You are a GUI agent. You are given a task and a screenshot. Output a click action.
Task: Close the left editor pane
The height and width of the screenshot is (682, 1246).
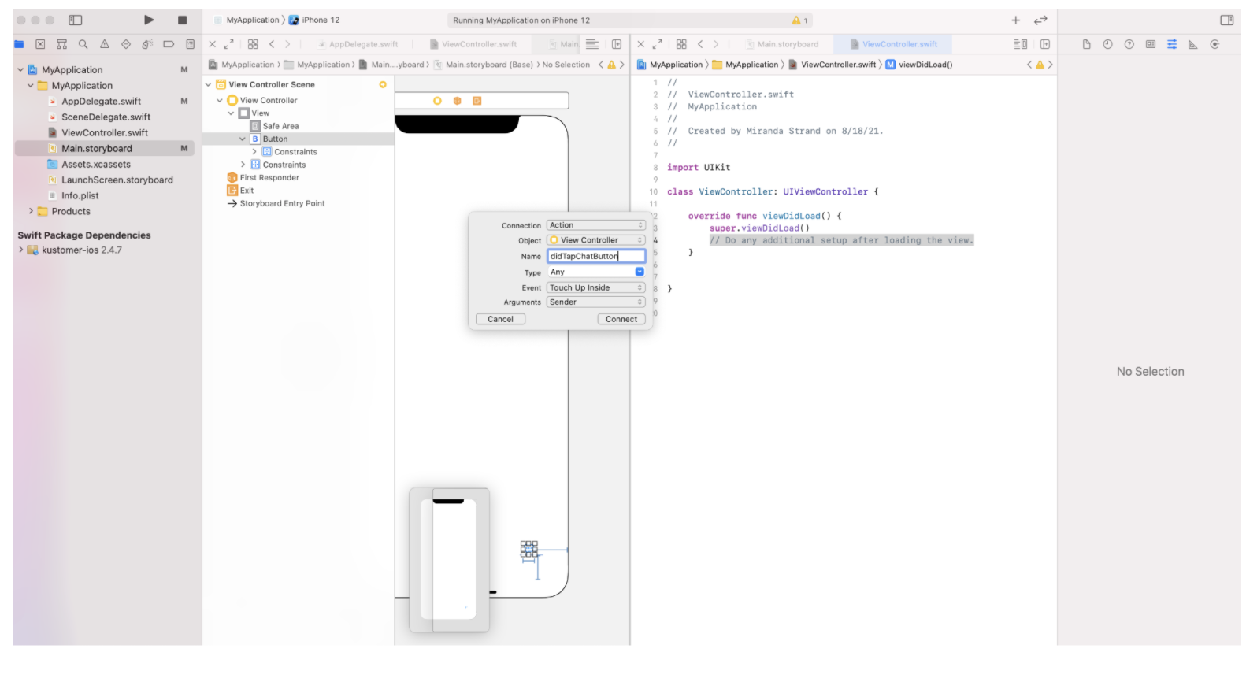(212, 44)
